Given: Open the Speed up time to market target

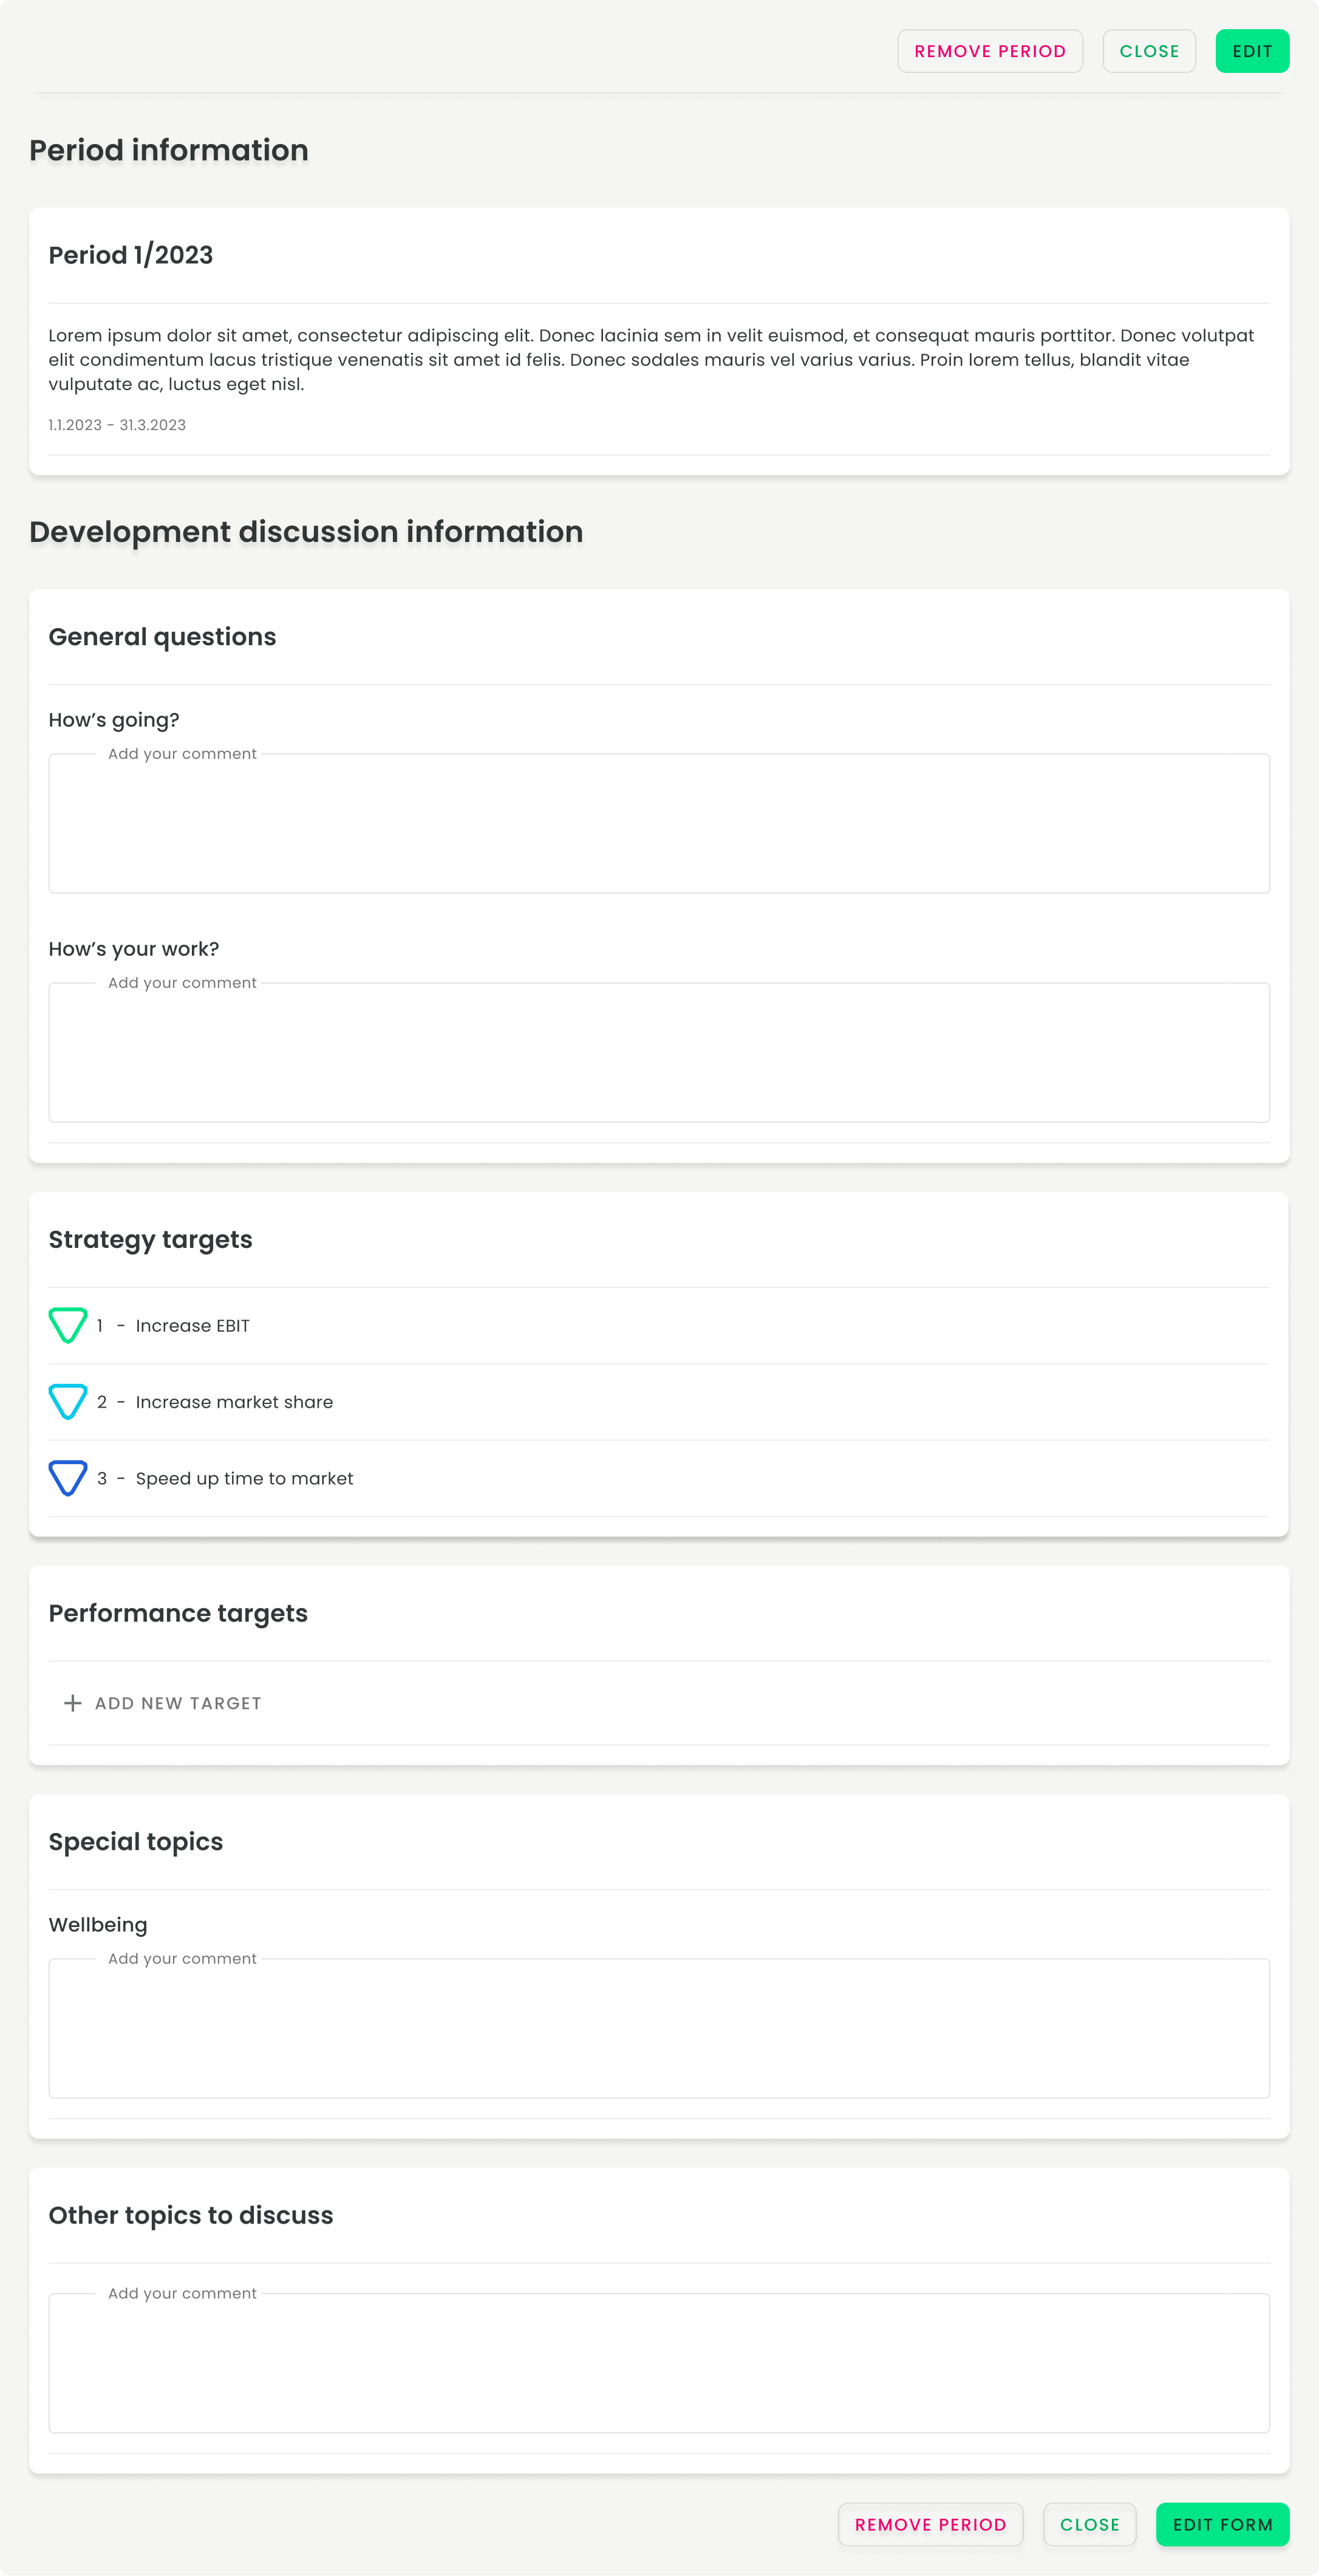Looking at the screenshot, I should point(658,1478).
